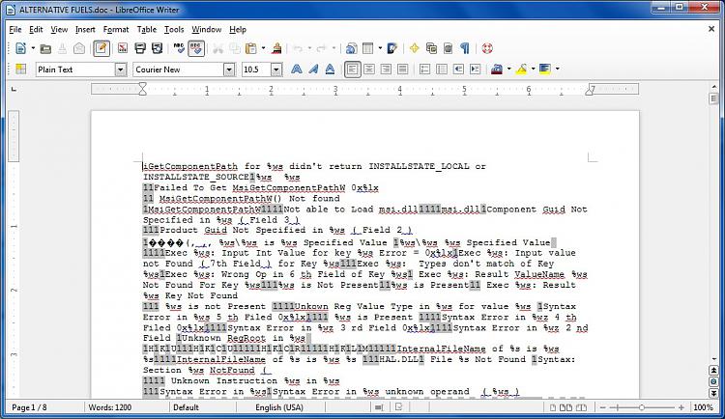Select single-page view layout

point(553,407)
